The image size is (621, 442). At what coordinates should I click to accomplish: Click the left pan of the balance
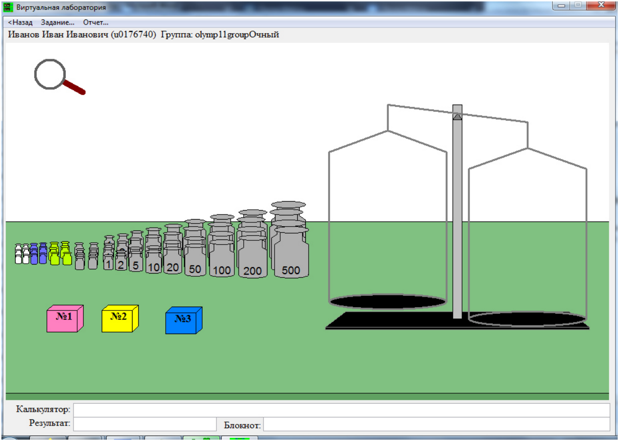pos(388,301)
